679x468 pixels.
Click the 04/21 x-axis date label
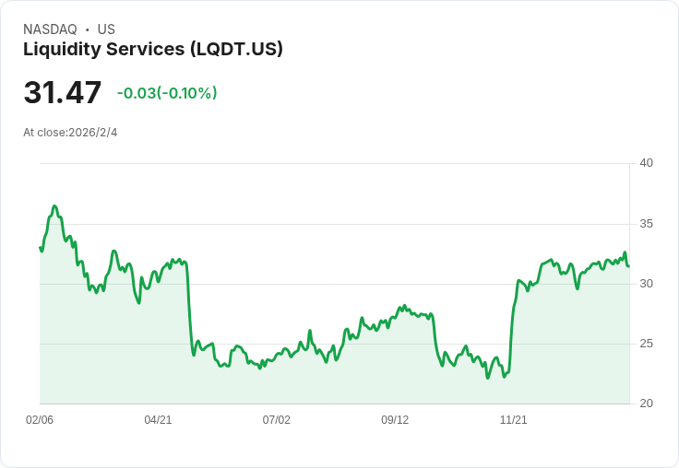click(x=158, y=420)
